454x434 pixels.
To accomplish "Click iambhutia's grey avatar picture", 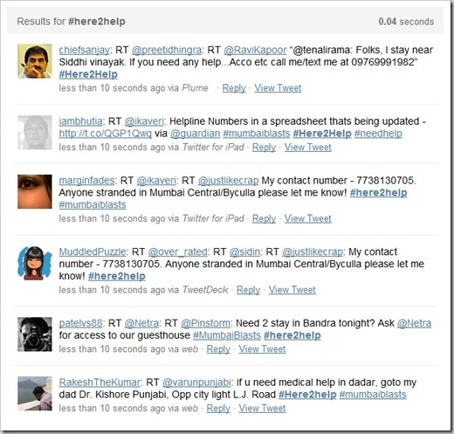I will (35, 133).
